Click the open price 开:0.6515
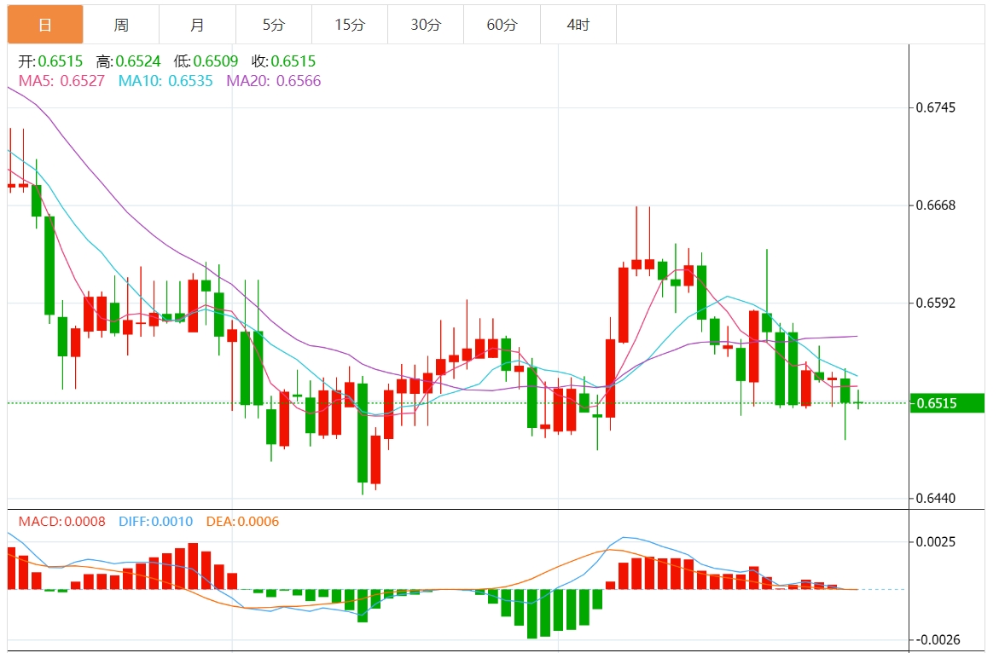The width and height of the screenshot is (999, 653). [x=50, y=61]
